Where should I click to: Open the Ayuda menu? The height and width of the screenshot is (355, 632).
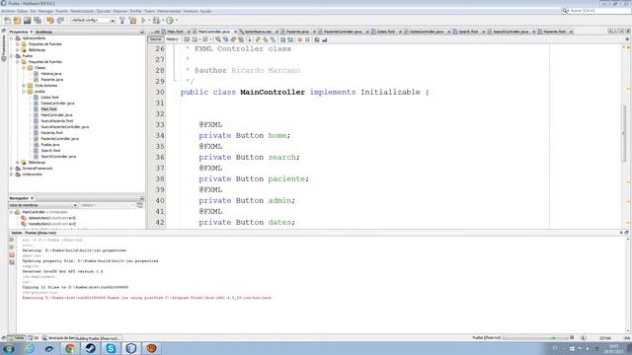coord(206,11)
